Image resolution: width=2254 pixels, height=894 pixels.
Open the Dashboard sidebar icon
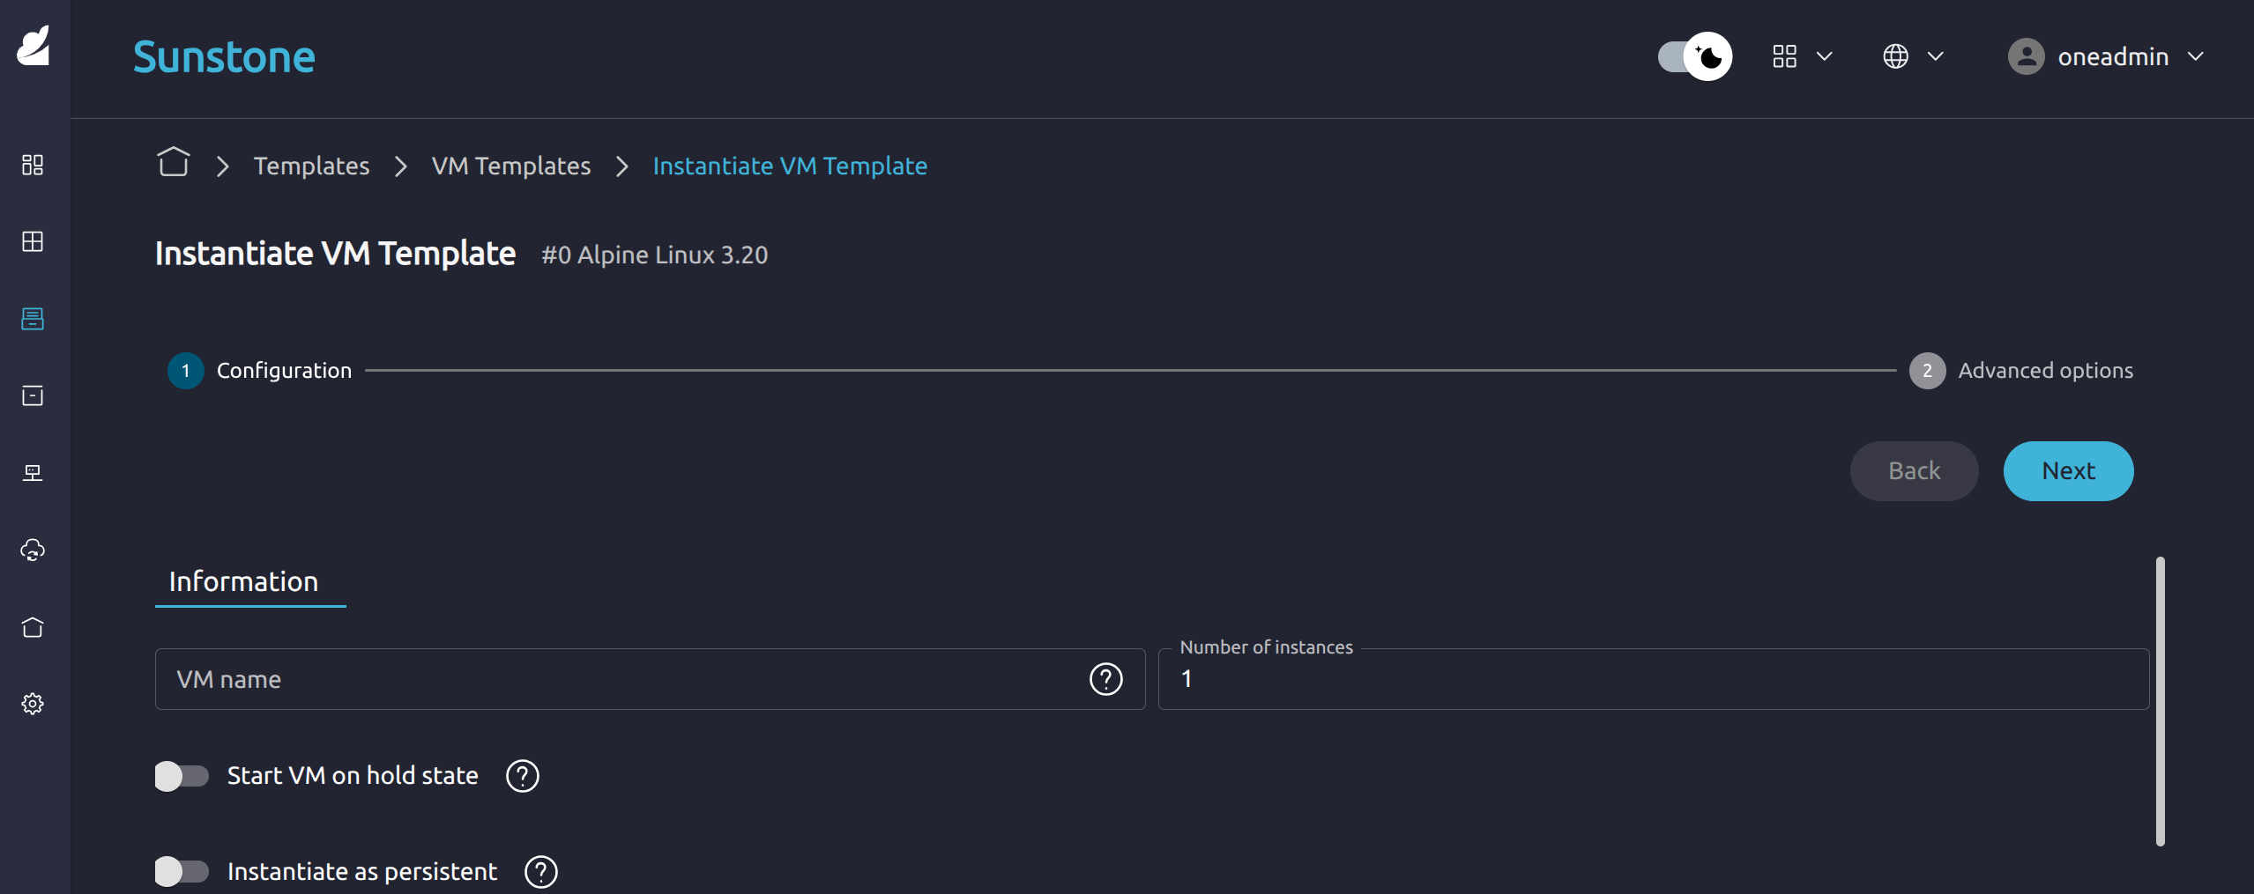click(33, 165)
